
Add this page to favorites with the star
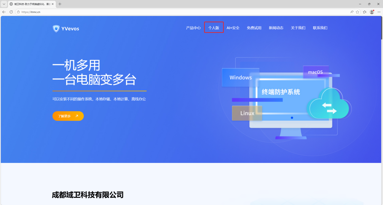358,12
